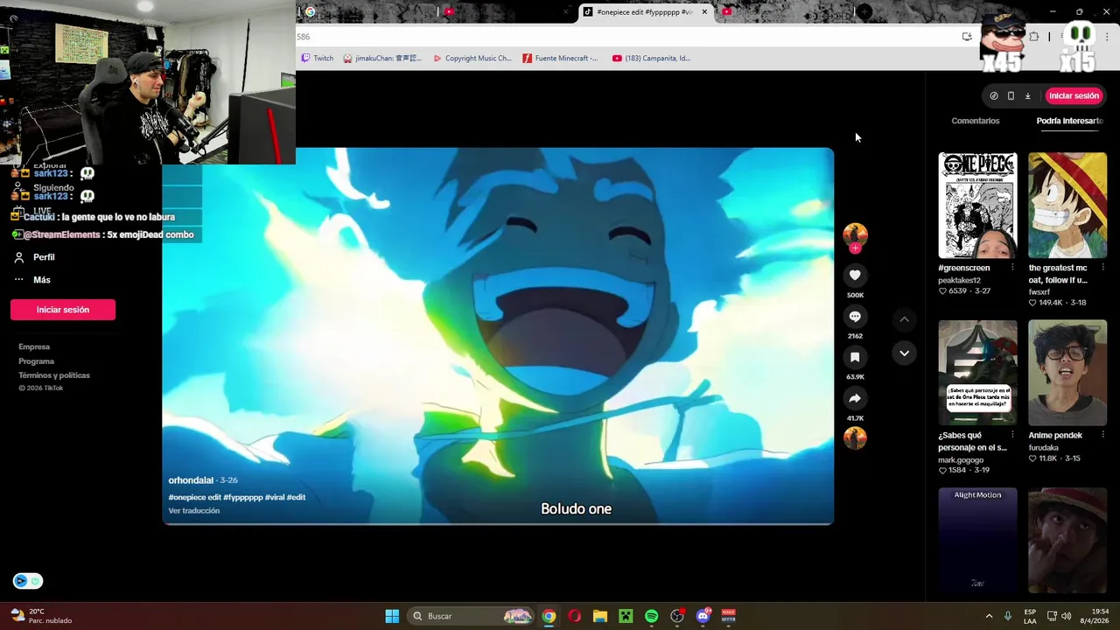The width and height of the screenshot is (1120, 630).
Task: Open Minecraft creeper icon in taskbar
Action: tap(626, 616)
